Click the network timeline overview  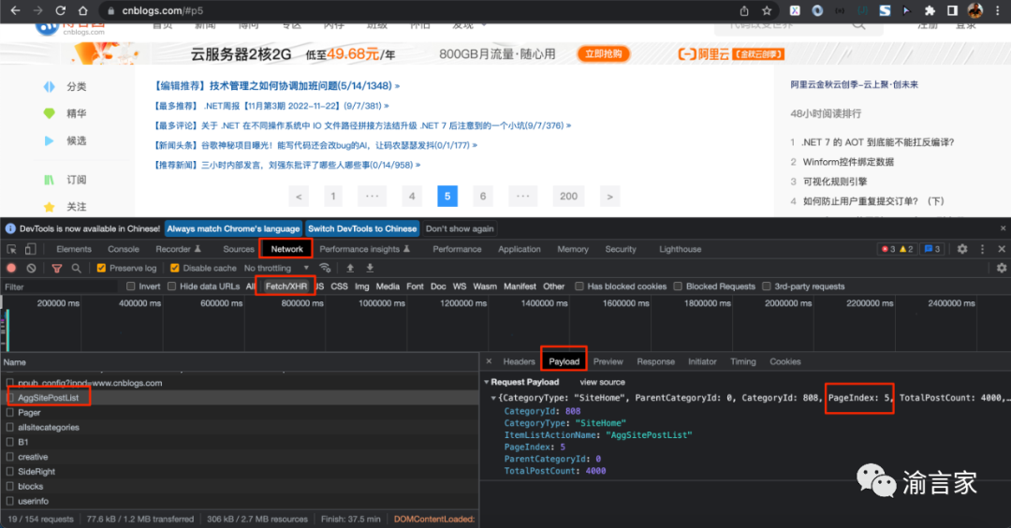(x=505, y=324)
